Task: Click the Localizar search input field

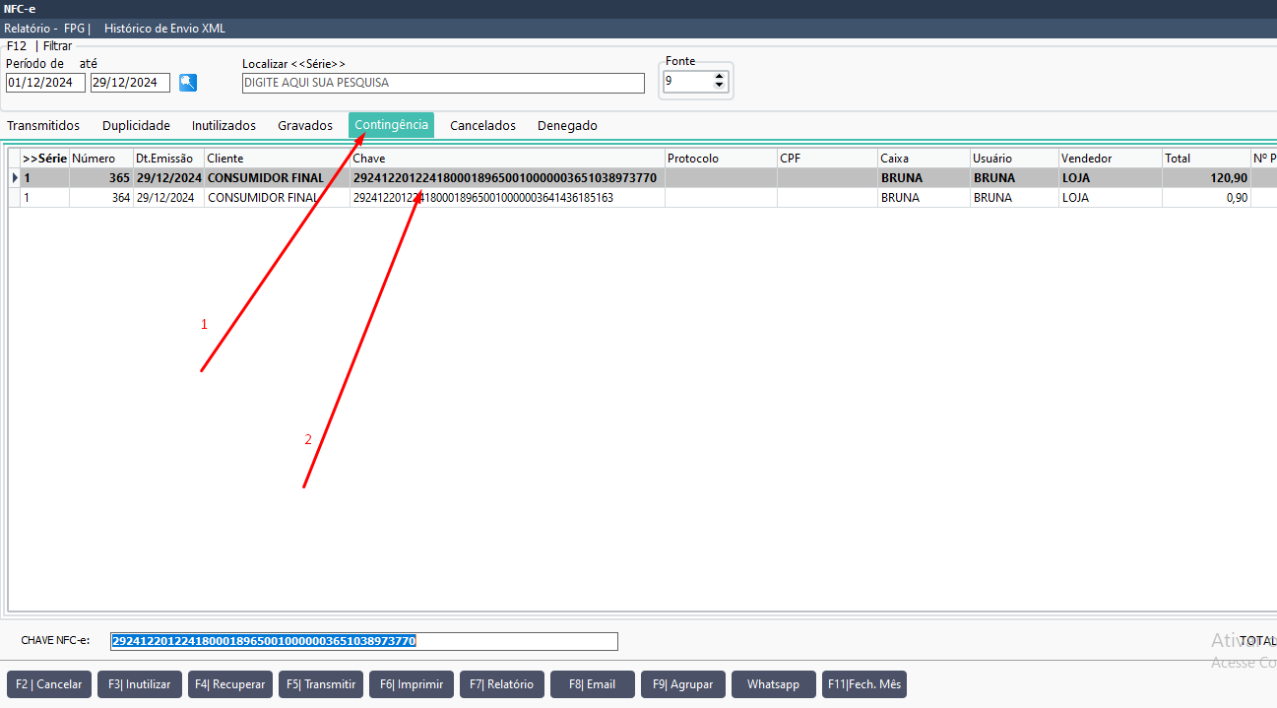Action: (443, 83)
